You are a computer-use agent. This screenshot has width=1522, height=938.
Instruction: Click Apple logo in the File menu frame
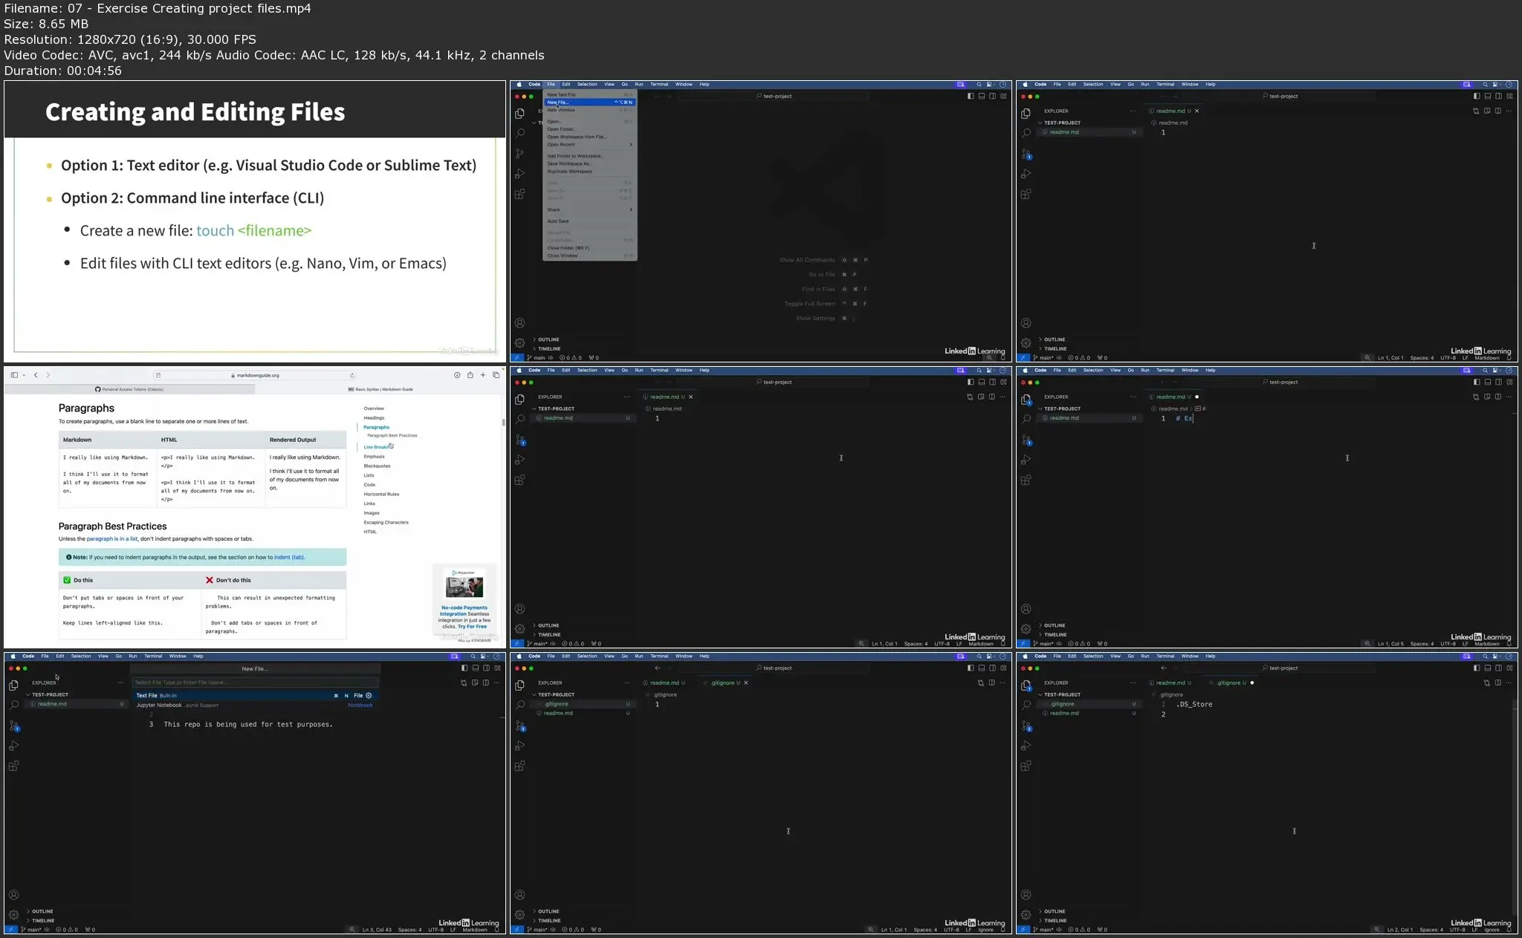(x=519, y=85)
